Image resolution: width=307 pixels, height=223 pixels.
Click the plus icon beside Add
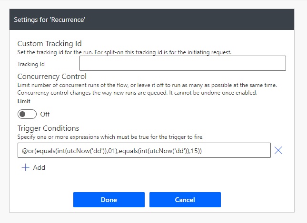(x=25, y=167)
